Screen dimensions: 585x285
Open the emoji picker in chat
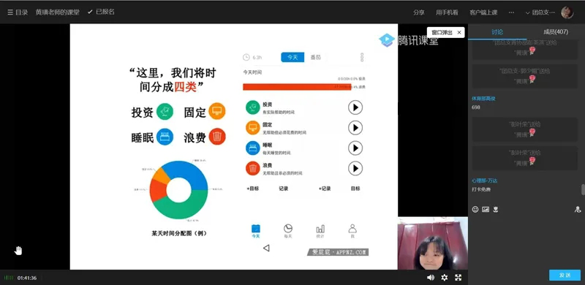pos(475,209)
